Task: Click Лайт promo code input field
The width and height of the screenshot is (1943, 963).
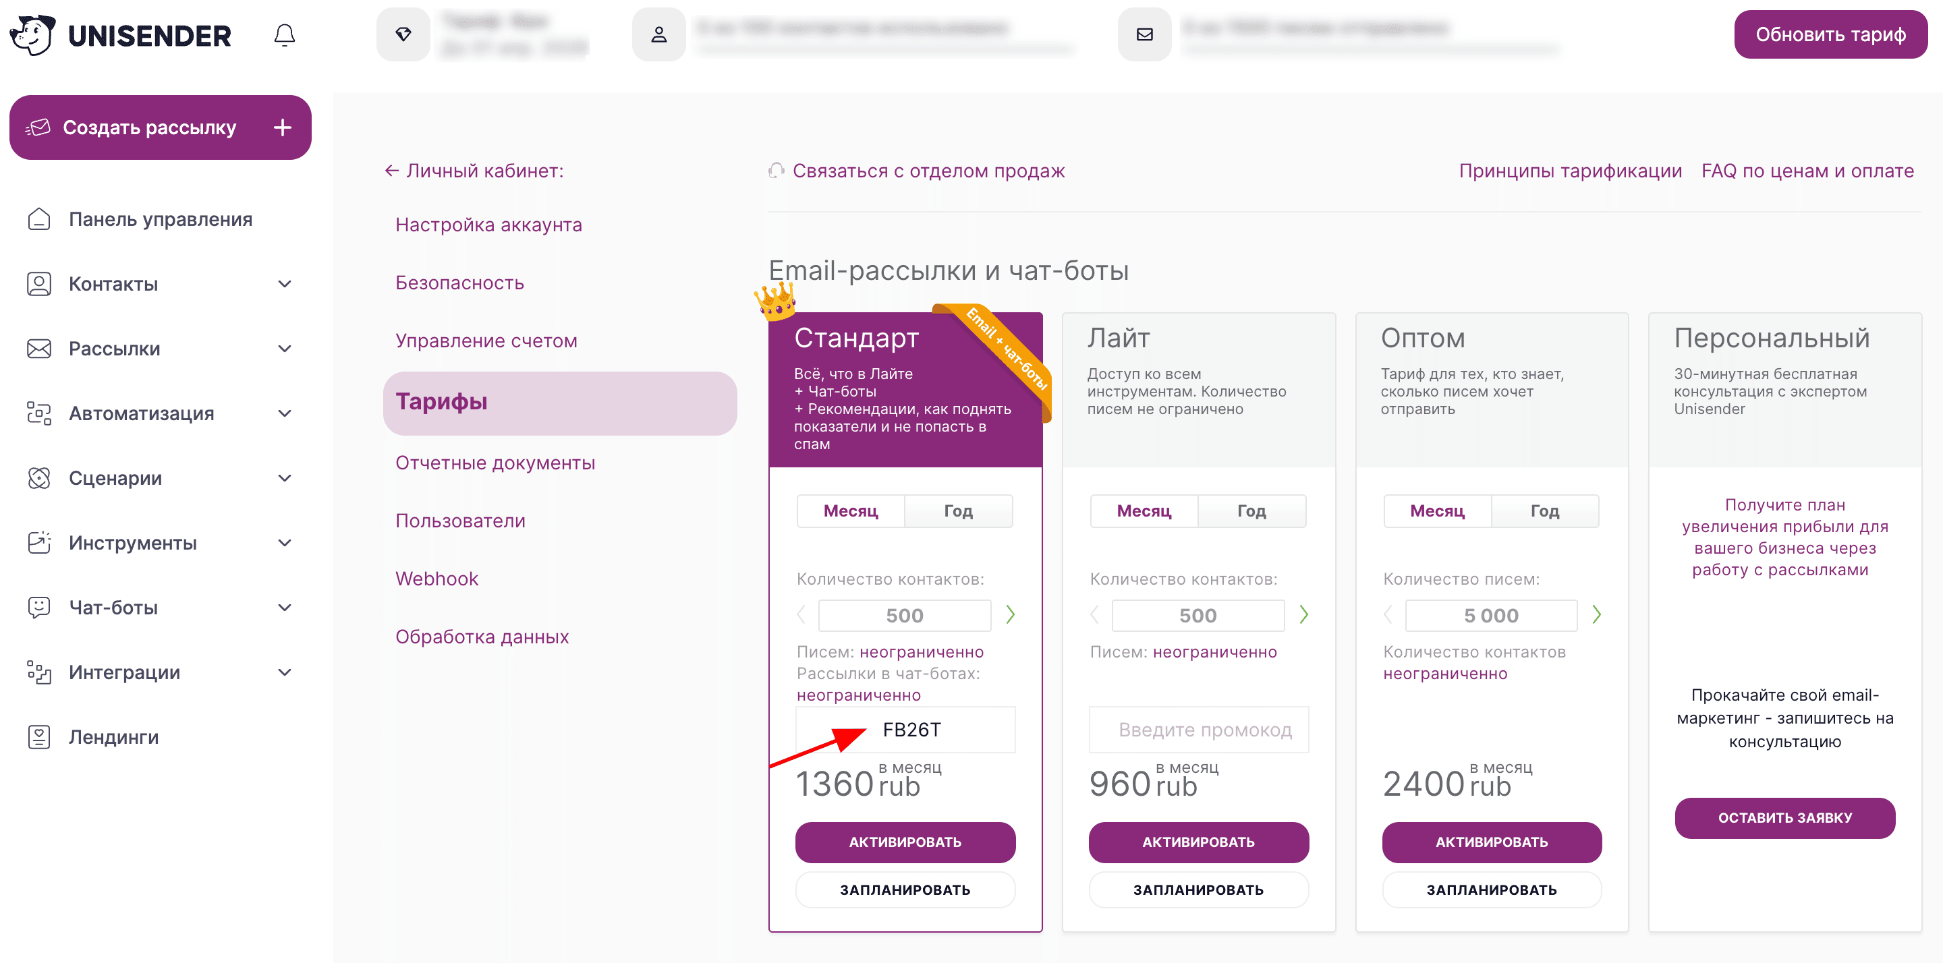Action: point(1199,729)
